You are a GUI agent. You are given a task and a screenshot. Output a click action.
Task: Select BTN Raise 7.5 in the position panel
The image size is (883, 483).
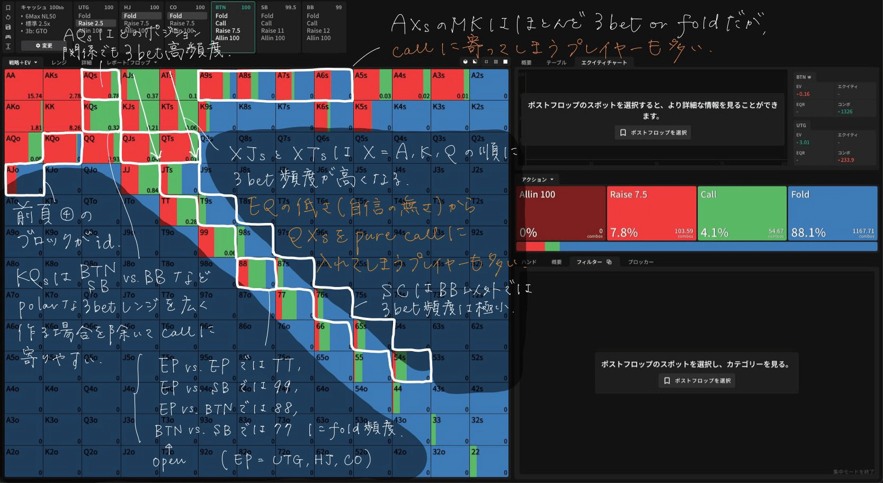click(x=228, y=31)
